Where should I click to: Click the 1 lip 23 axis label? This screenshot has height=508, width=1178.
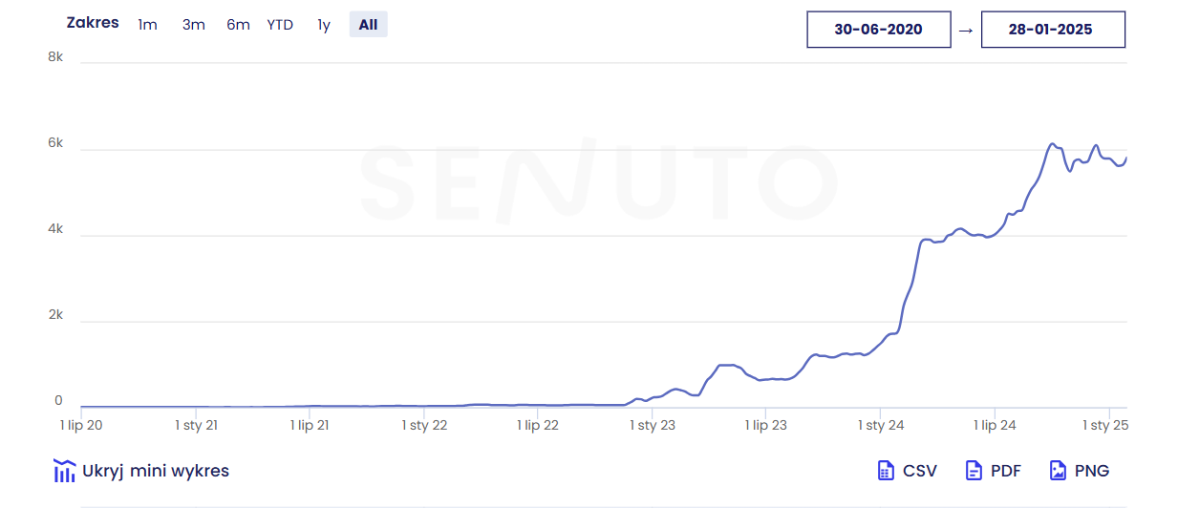click(766, 426)
